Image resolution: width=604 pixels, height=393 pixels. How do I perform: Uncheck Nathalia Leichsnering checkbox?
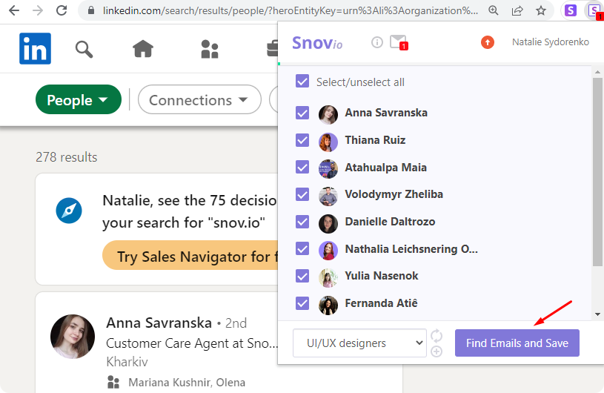[x=302, y=249]
